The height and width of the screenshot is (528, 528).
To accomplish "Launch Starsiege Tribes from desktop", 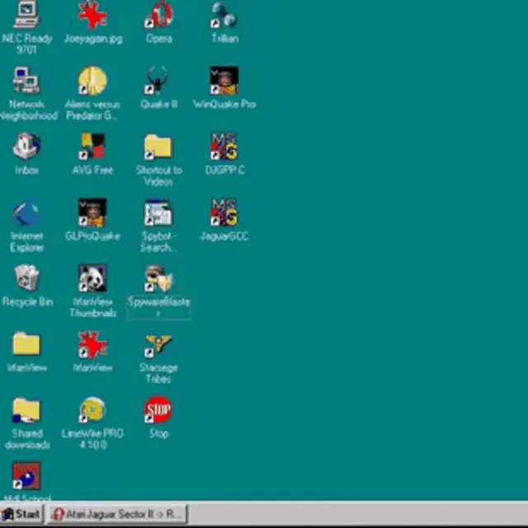I will 158,345.
